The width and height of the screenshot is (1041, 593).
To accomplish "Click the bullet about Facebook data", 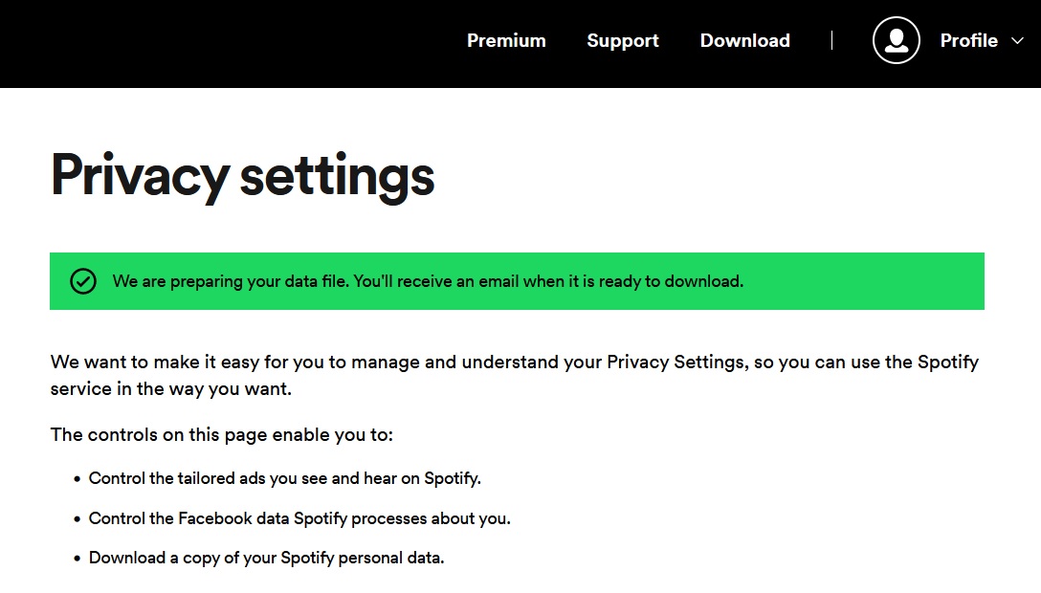I will (299, 517).
